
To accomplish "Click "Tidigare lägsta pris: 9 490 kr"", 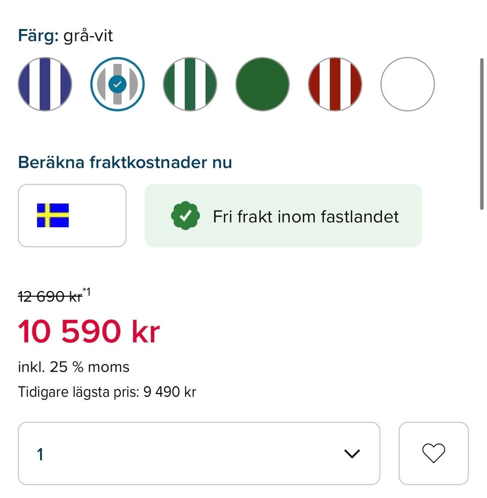I will point(107,392).
